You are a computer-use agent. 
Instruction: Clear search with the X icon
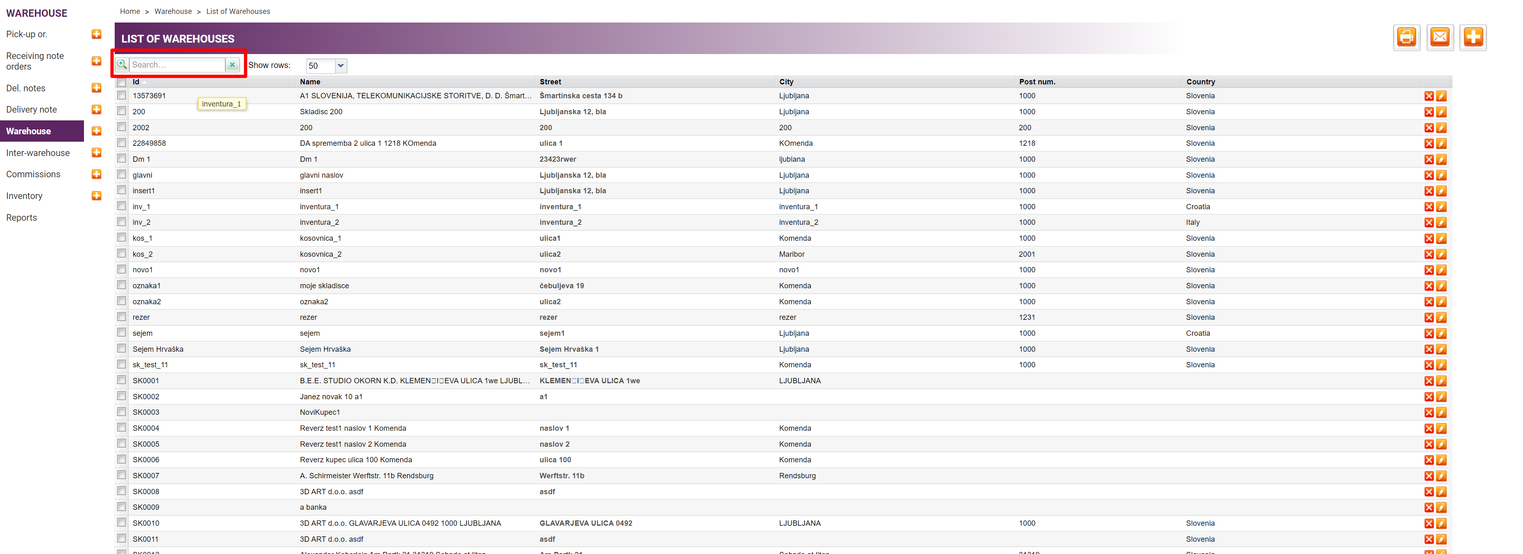click(x=232, y=65)
